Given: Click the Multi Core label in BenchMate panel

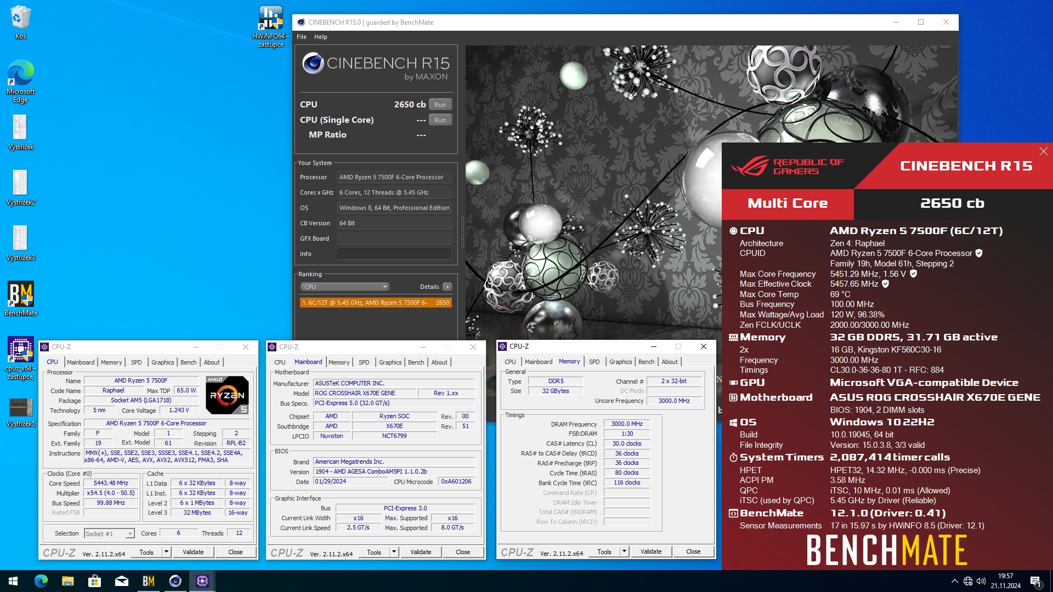Looking at the screenshot, I should click(788, 203).
